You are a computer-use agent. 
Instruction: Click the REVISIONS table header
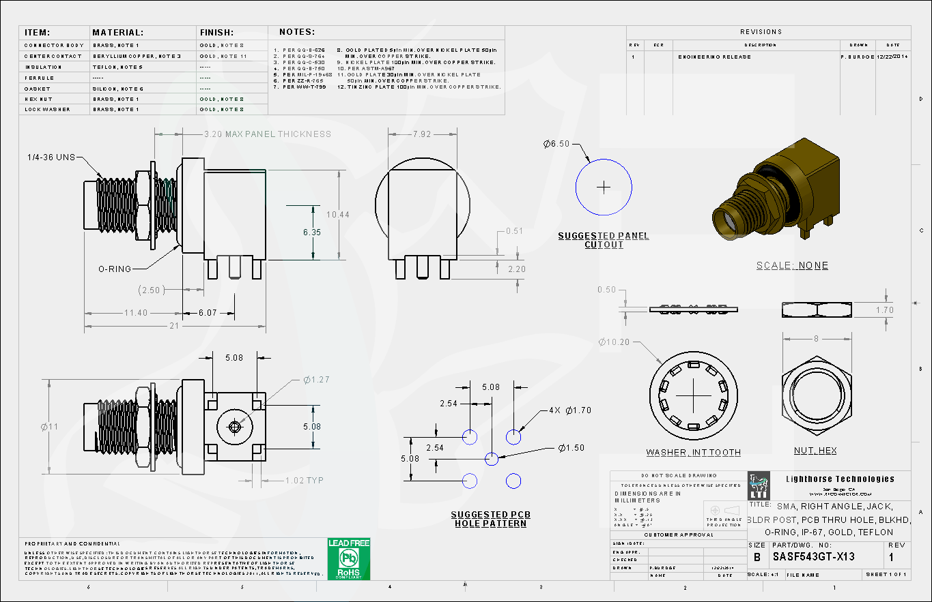pos(761,32)
